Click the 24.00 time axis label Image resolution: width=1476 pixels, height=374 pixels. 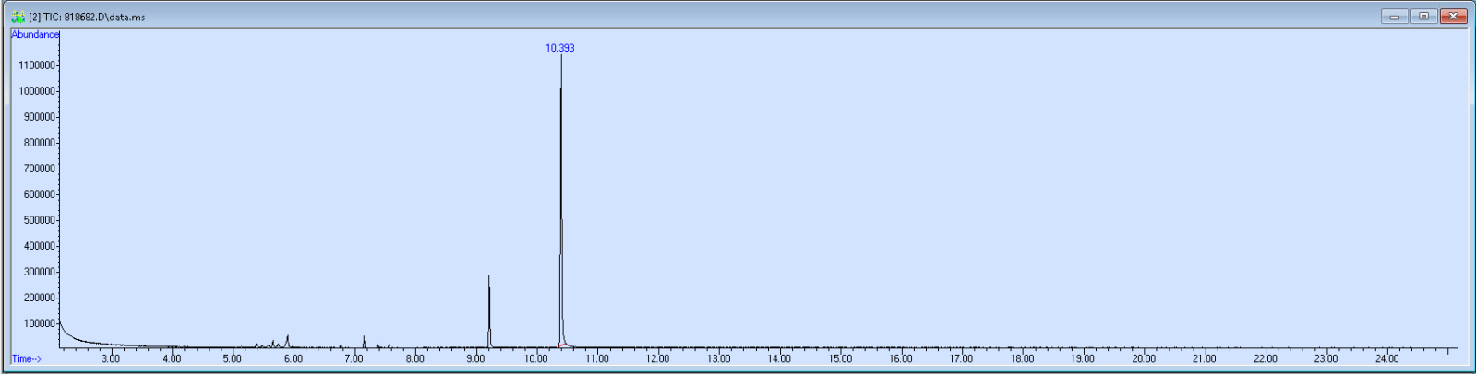coord(1387,359)
